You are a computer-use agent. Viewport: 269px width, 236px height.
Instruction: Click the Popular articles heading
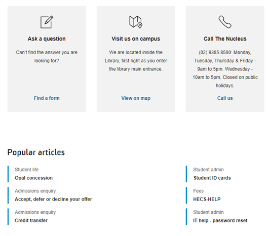point(36,152)
